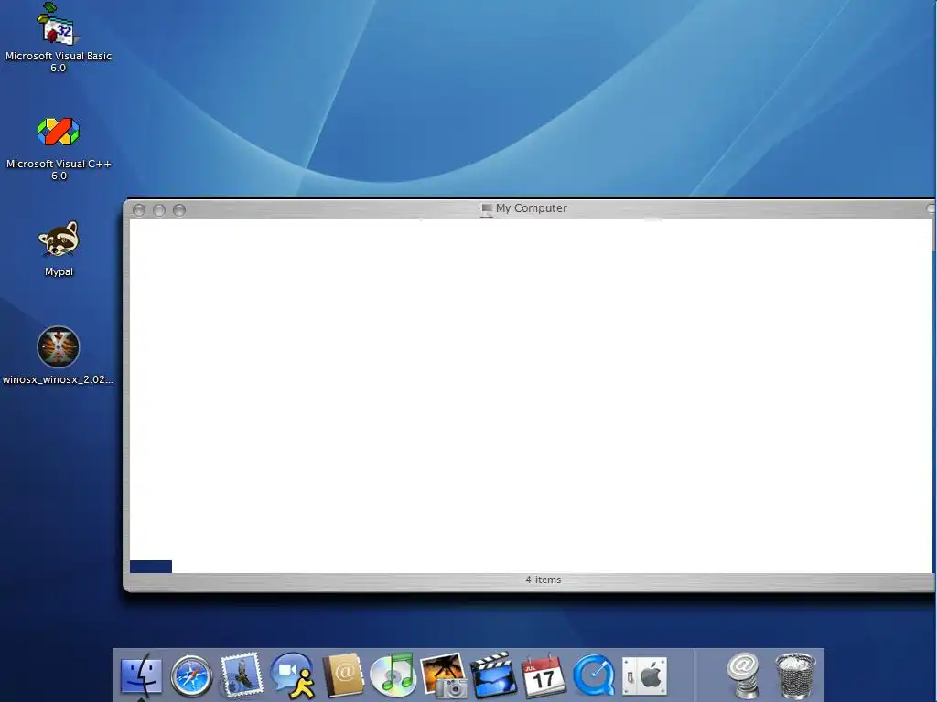Select Microsoft Visual C++ 6.0 shortcut
This screenshot has height=702, width=937.
point(58,149)
